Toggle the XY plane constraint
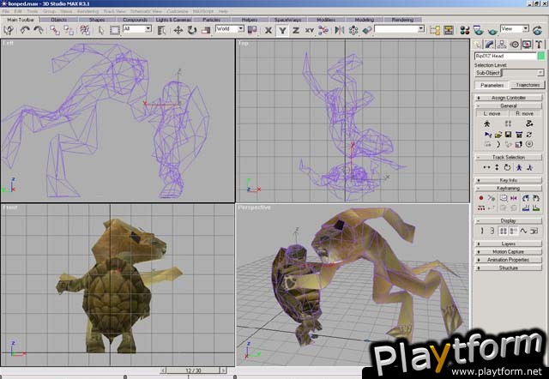 (x=310, y=31)
